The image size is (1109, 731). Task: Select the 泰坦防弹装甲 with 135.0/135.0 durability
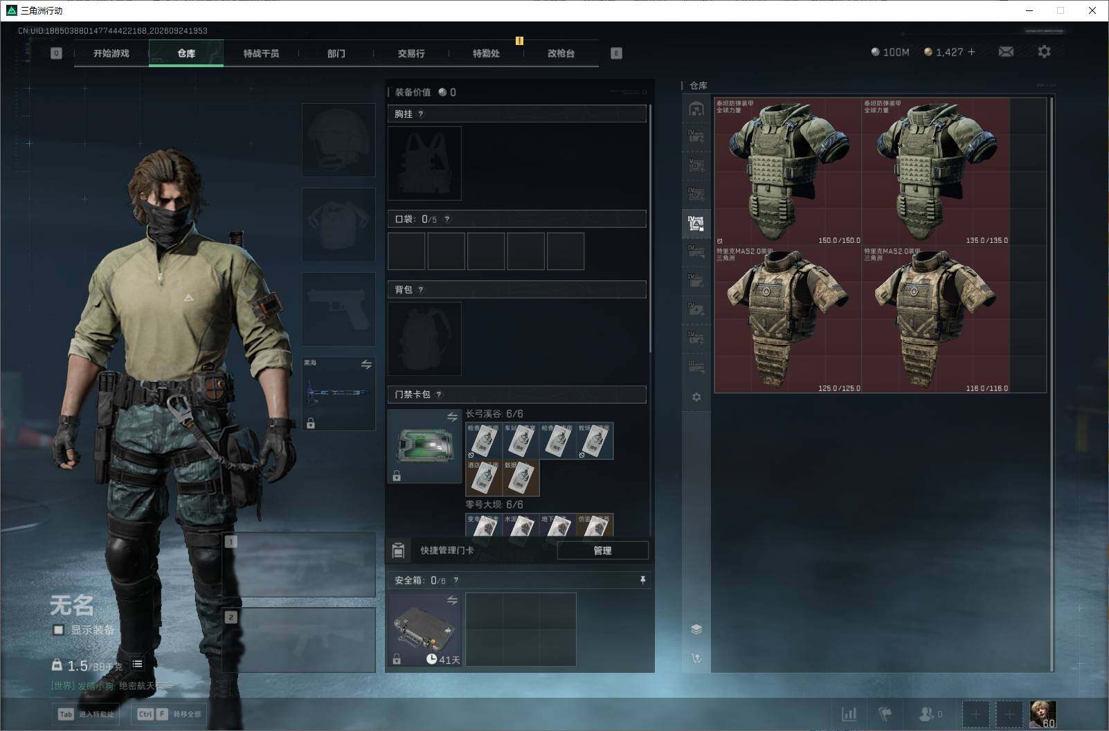point(936,172)
